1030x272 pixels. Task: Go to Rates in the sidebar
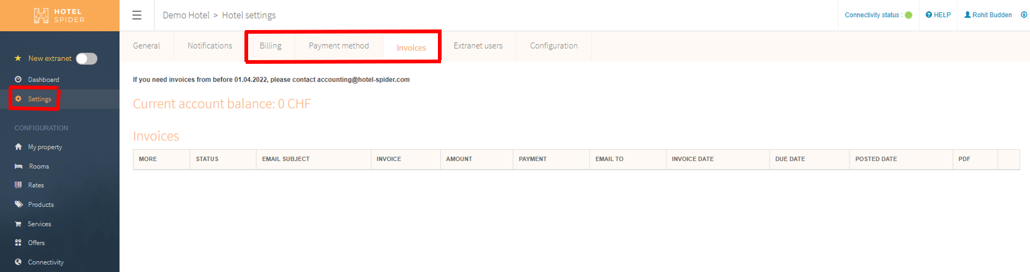click(36, 185)
